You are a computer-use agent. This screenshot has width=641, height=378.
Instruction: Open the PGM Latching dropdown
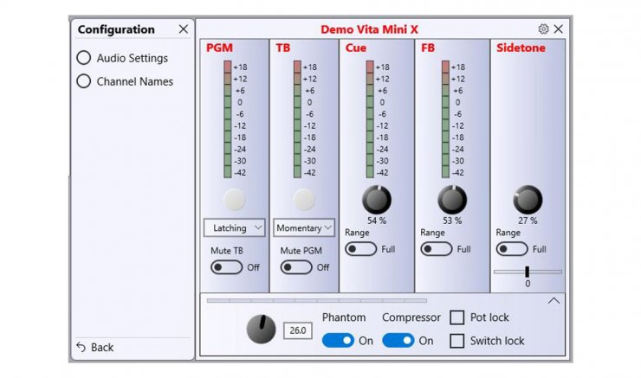pyautogui.click(x=233, y=228)
